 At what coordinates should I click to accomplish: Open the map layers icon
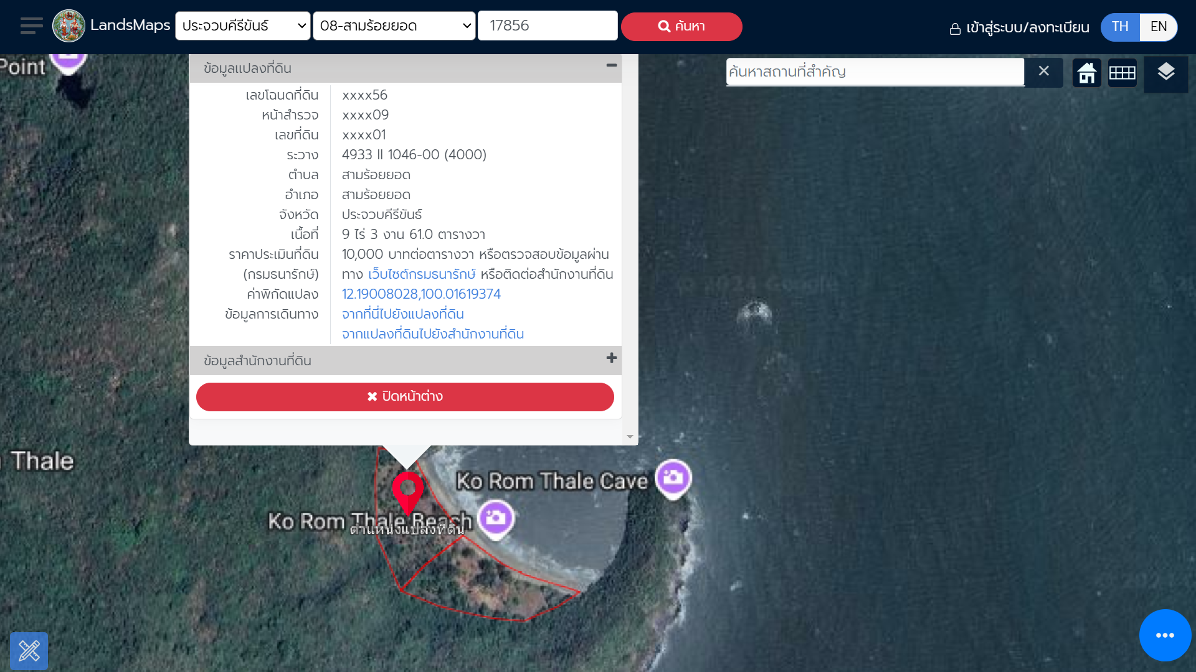[x=1166, y=73]
